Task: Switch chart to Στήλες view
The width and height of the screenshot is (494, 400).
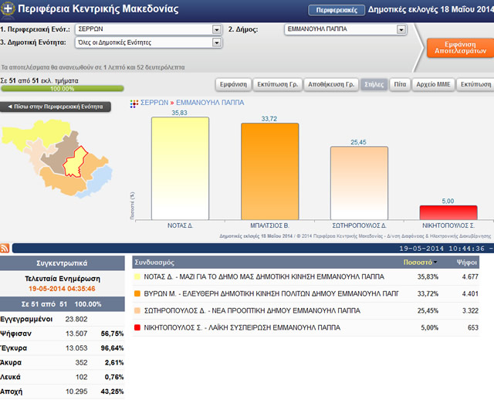Action: coord(372,84)
